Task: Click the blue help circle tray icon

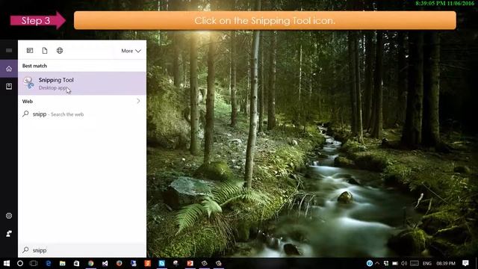Action: pyautogui.click(x=370, y=263)
